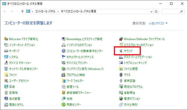Open 自動再生 link
This screenshot has height=110, width=188.
129,93
